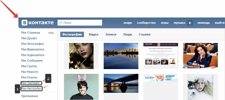Open the WhiteLight teeth ad thumbnail
The width and height of the screenshot is (225, 100).
(161, 78)
